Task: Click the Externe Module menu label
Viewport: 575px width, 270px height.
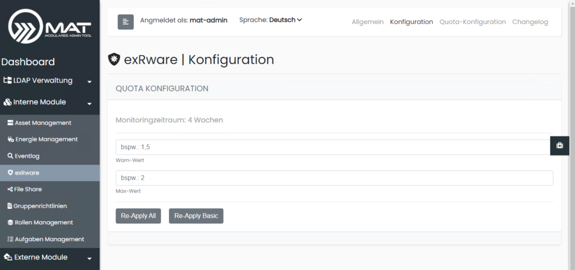Action: tap(40, 257)
